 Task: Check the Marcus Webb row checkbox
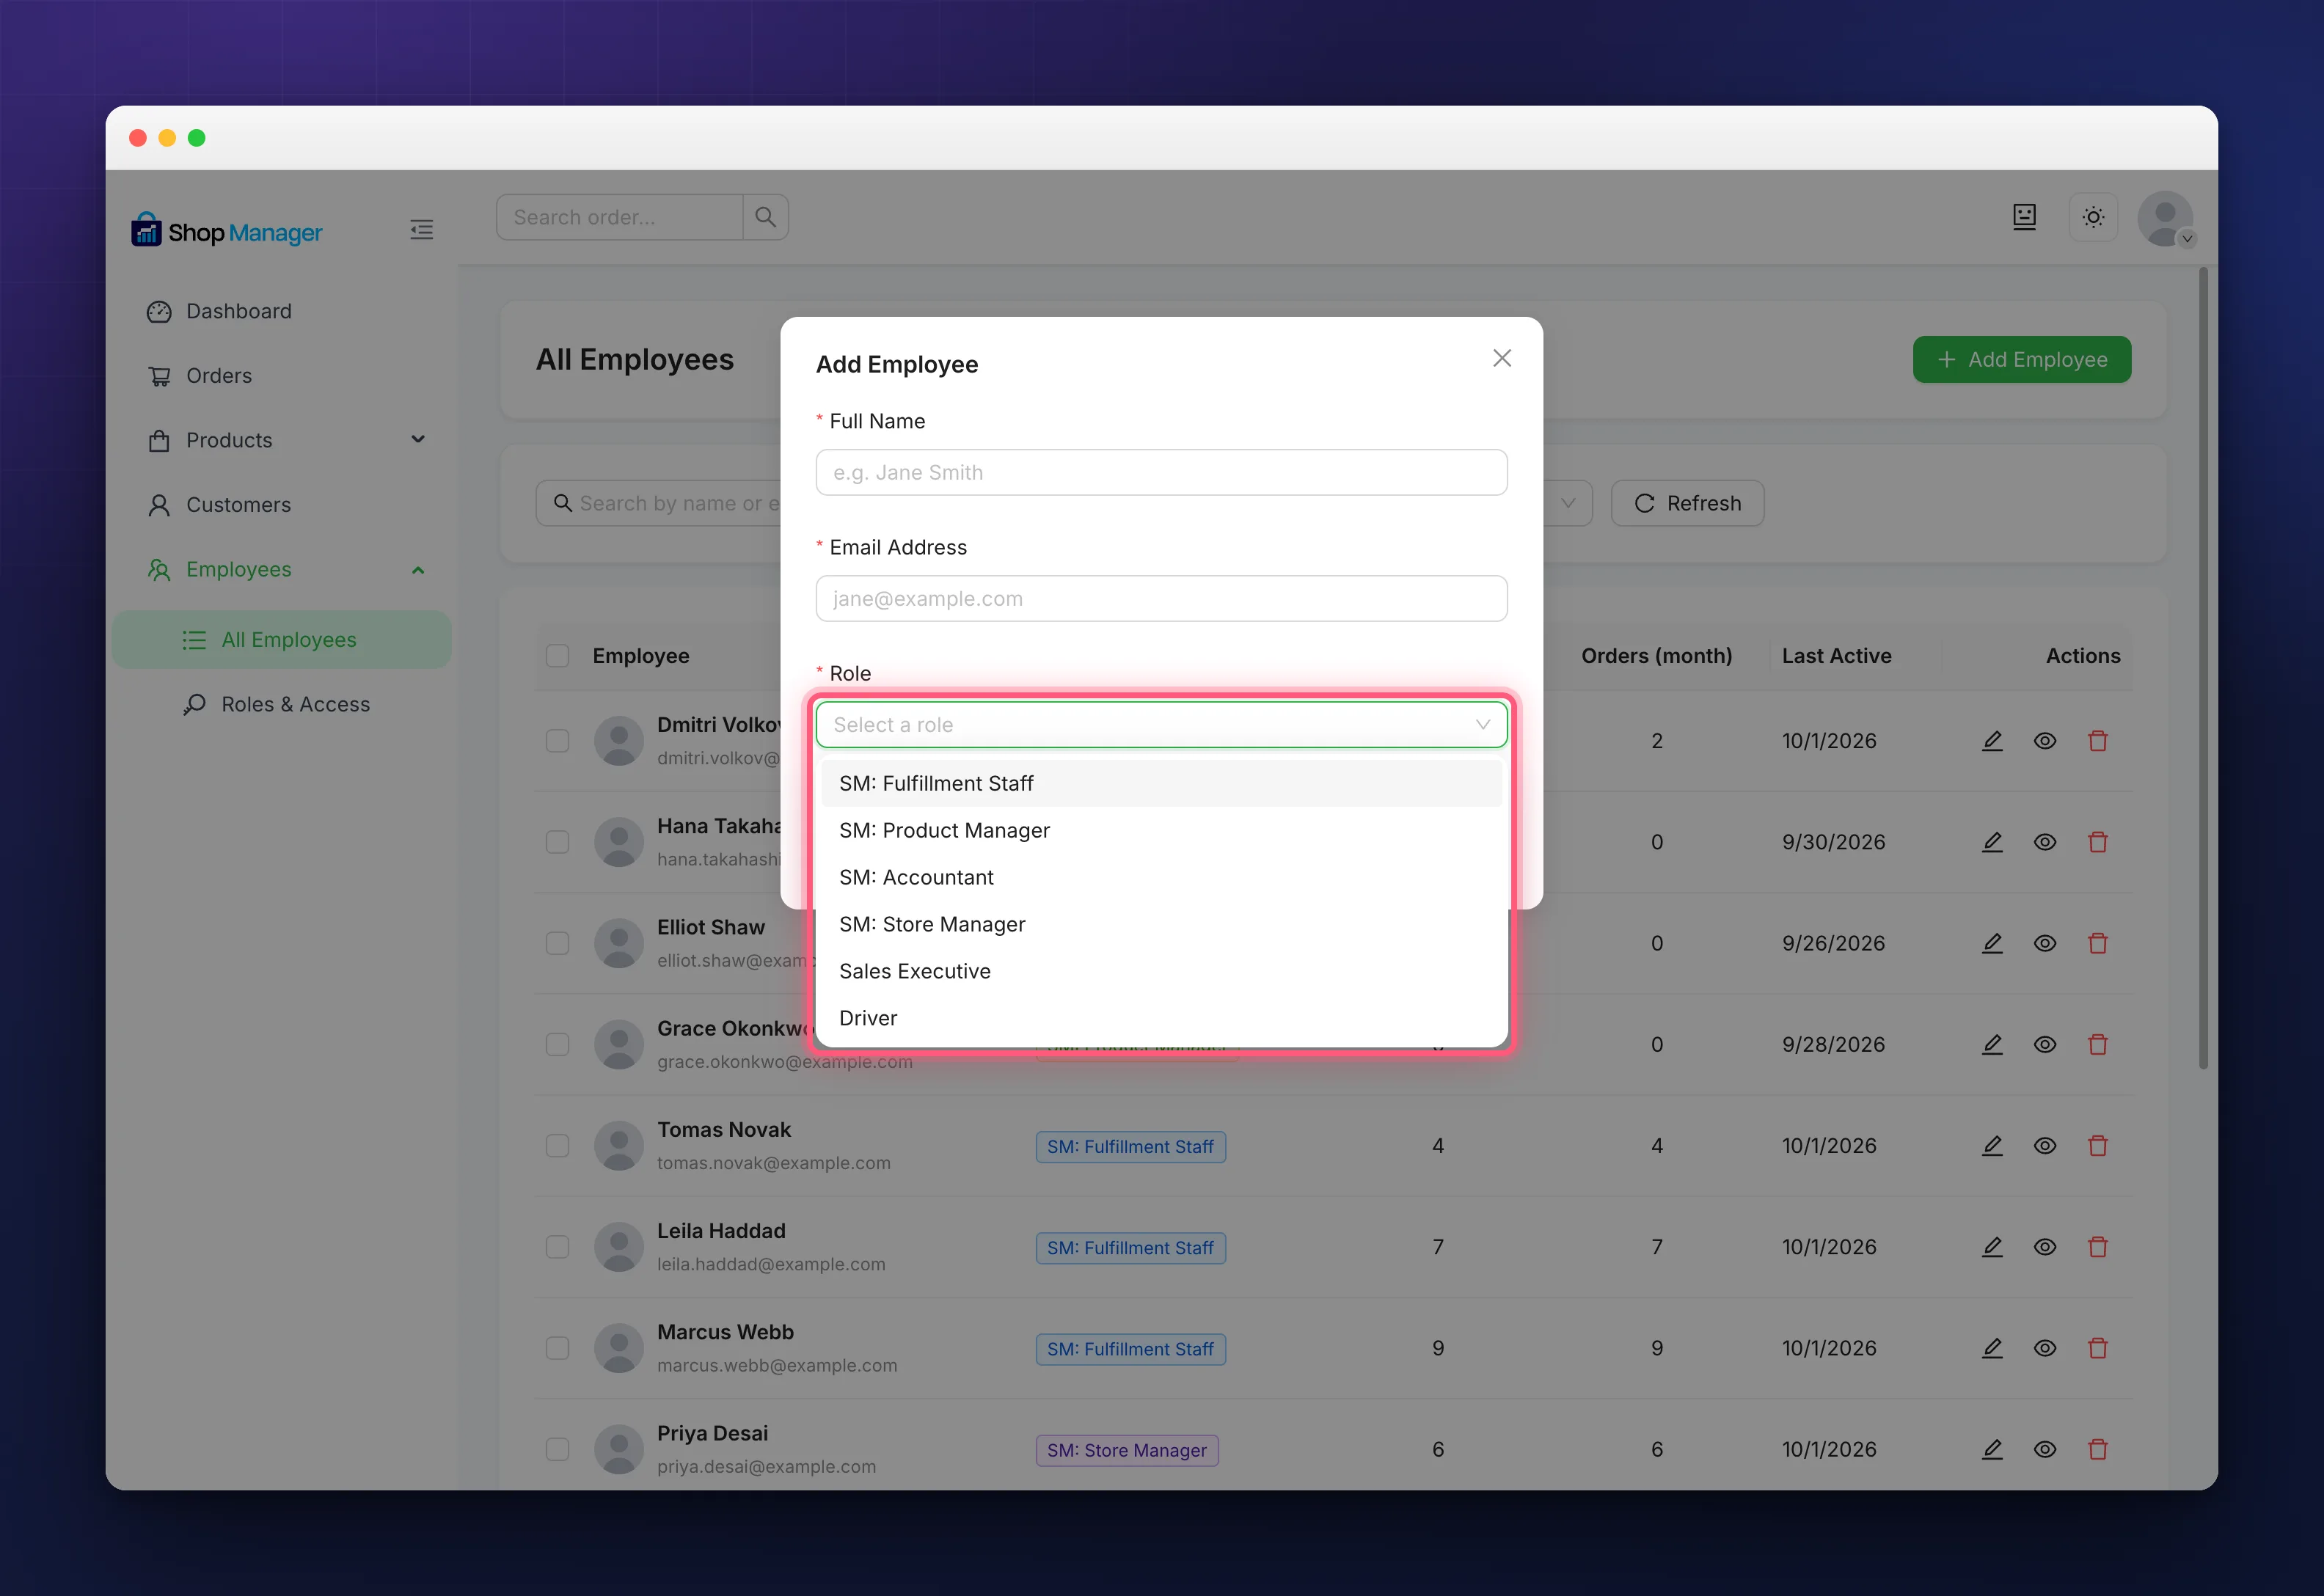(557, 1348)
